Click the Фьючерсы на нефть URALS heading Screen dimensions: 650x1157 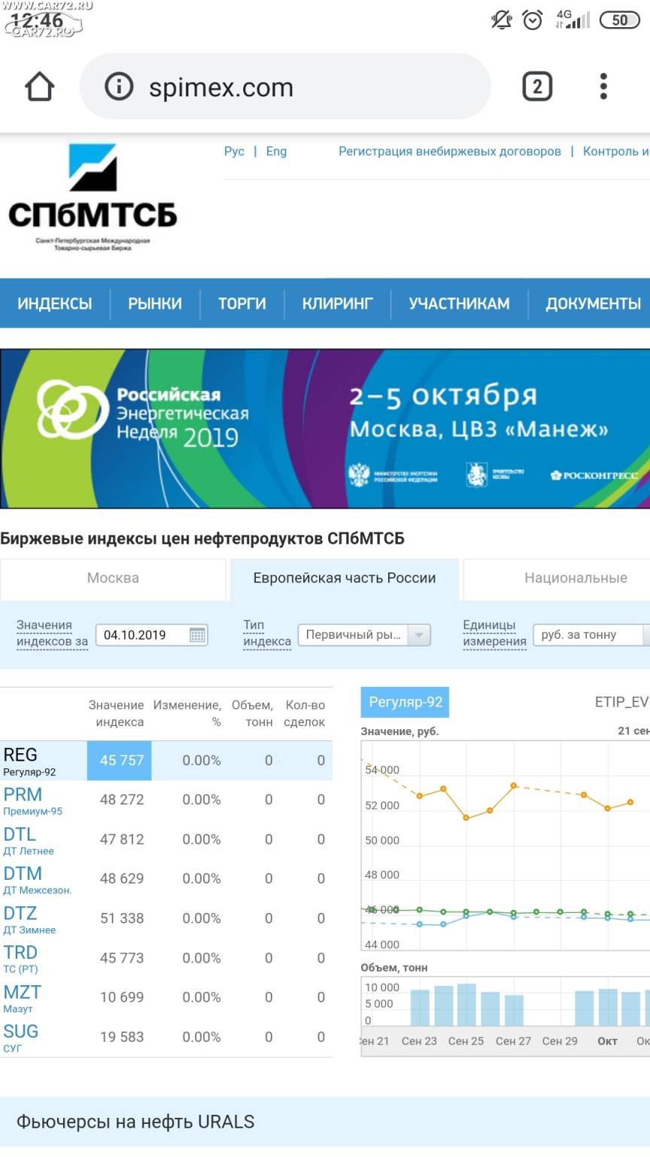point(135,1122)
